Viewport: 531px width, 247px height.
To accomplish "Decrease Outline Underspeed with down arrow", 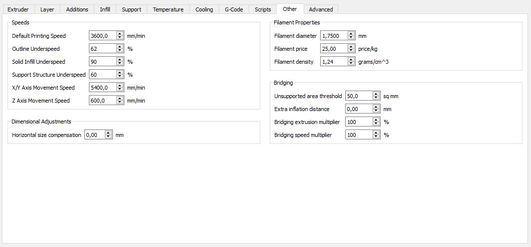I will 120,51.
